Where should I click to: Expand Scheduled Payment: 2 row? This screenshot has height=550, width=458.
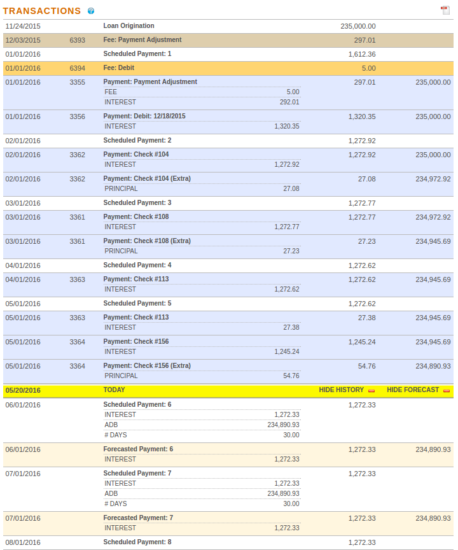pyautogui.click(x=228, y=141)
